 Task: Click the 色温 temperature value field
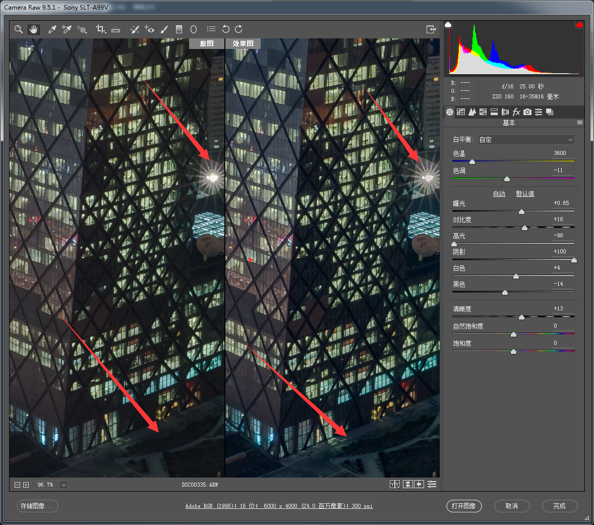(x=560, y=153)
